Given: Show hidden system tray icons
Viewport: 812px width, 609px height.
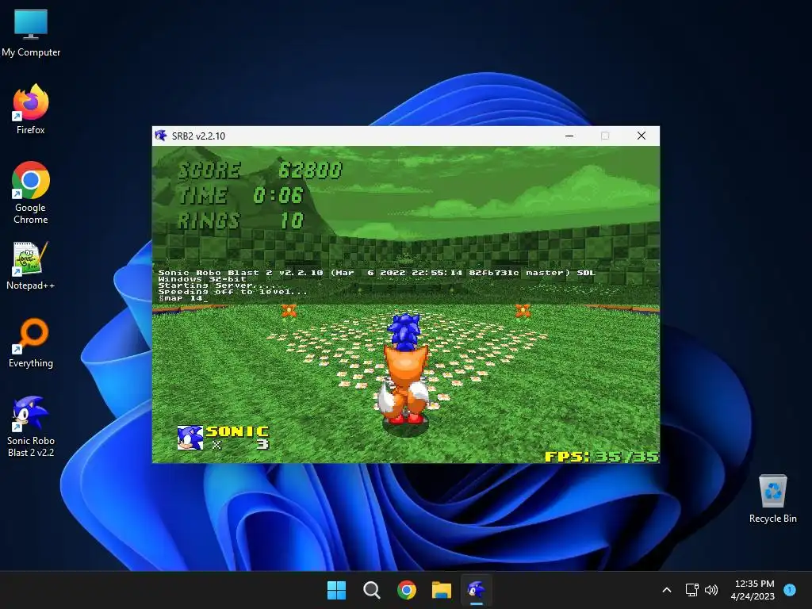Looking at the screenshot, I should pyautogui.click(x=667, y=590).
